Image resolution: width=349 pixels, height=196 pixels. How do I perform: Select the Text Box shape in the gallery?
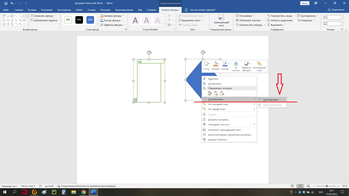tap(12, 16)
